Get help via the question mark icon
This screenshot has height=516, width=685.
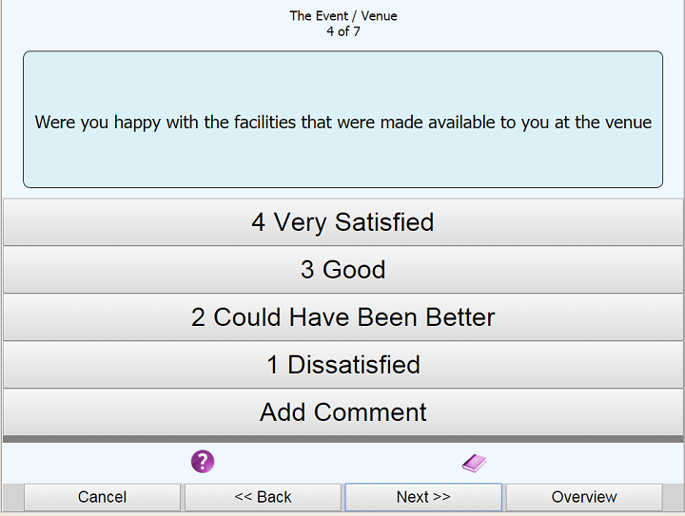pos(203,462)
